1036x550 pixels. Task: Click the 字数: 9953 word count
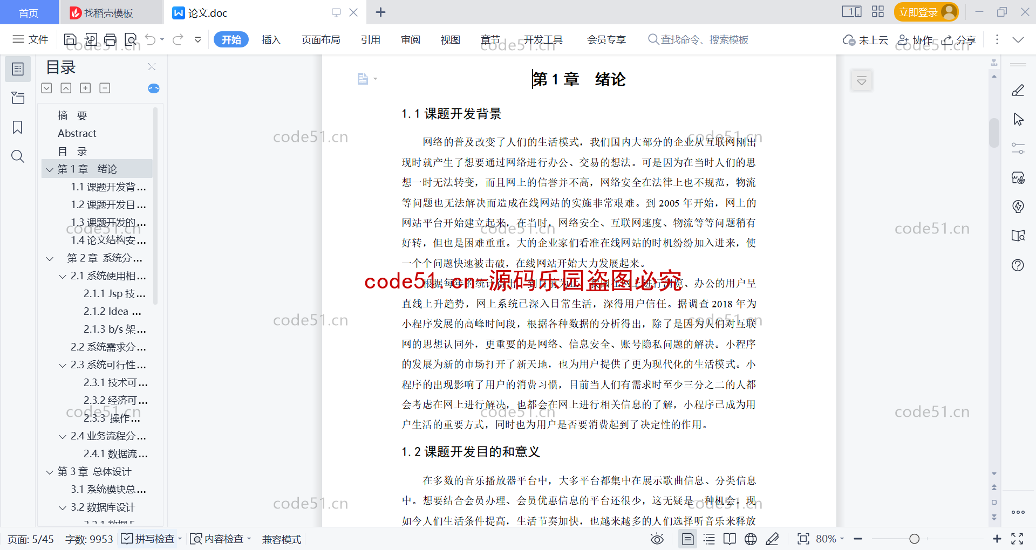point(89,539)
